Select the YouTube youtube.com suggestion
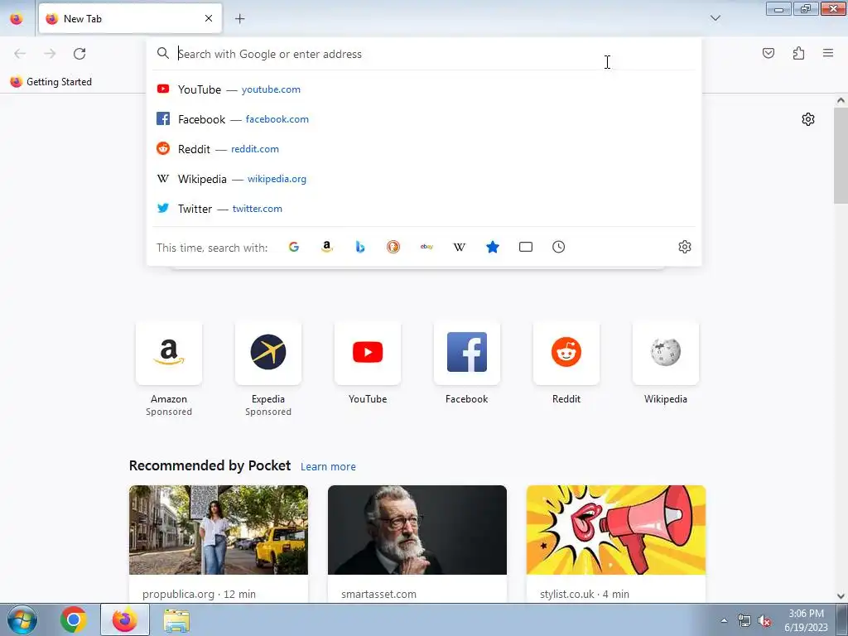 (x=424, y=89)
